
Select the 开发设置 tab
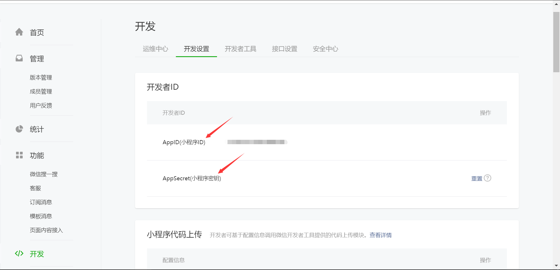coord(196,49)
